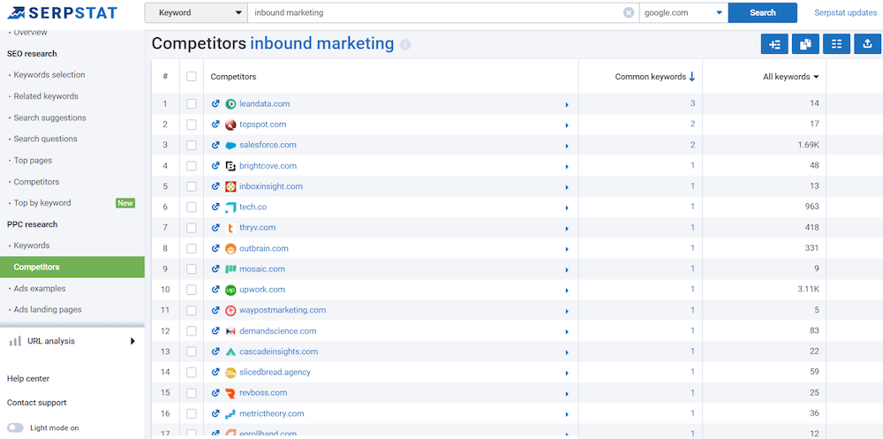Select Related keywords in the SEO research menu
Screen dimensions: 883x439
tap(46, 96)
